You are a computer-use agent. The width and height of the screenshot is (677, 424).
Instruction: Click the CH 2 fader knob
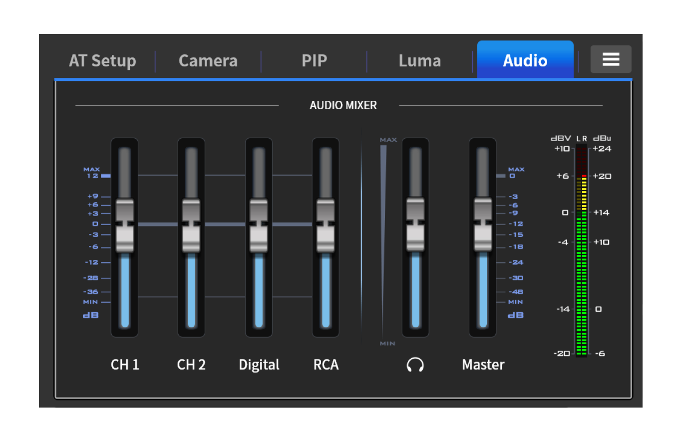point(191,225)
